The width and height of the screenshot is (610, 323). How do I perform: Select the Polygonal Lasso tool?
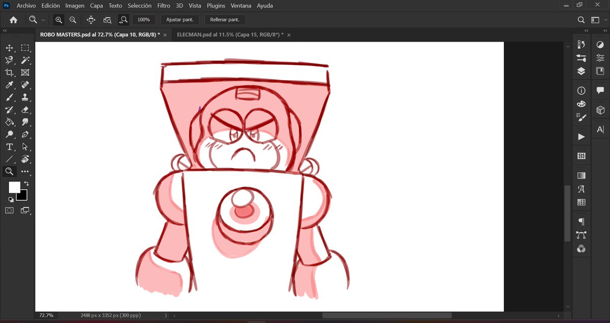9,60
